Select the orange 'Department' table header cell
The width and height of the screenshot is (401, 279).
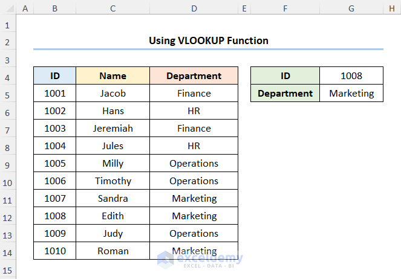(x=194, y=76)
